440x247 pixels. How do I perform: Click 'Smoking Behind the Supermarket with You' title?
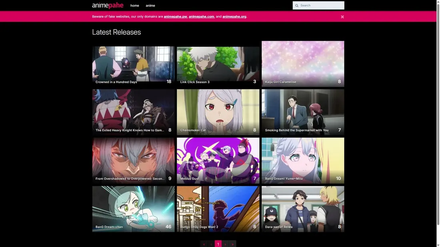[297, 130]
